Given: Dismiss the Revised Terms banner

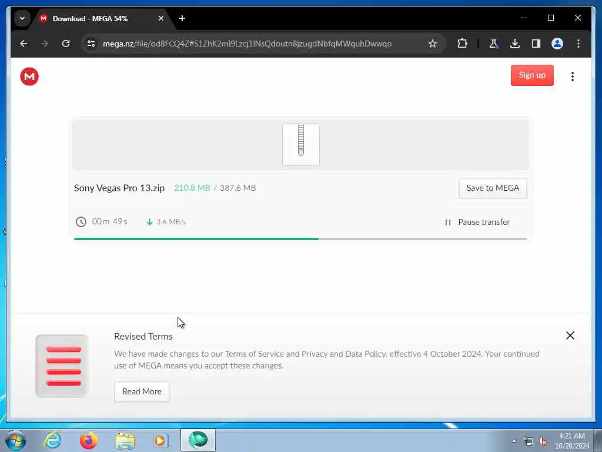Looking at the screenshot, I should pos(570,335).
